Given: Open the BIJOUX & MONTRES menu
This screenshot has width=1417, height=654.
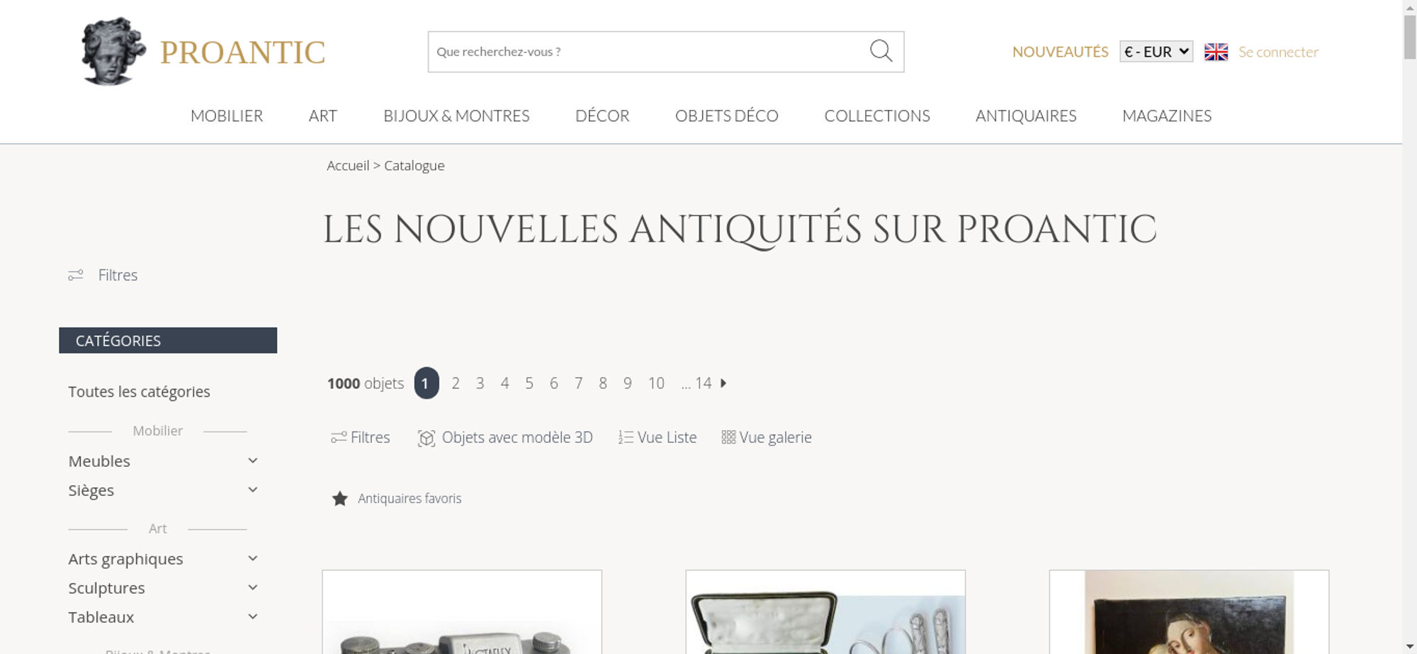Looking at the screenshot, I should (x=456, y=115).
